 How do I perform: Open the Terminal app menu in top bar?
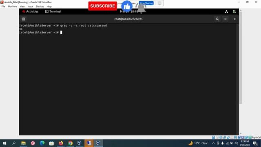click(x=53, y=11)
